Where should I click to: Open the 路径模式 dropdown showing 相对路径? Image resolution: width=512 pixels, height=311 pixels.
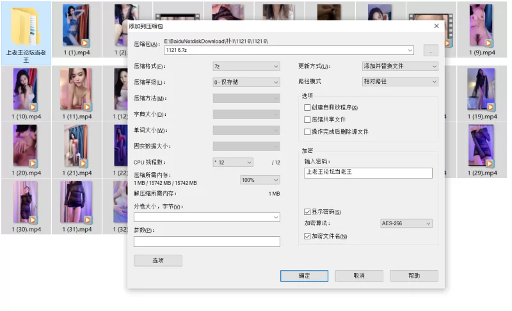tap(400, 81)
